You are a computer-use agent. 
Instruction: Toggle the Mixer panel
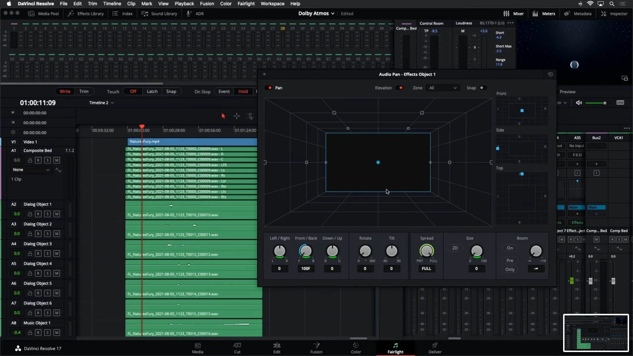point(514,14)
